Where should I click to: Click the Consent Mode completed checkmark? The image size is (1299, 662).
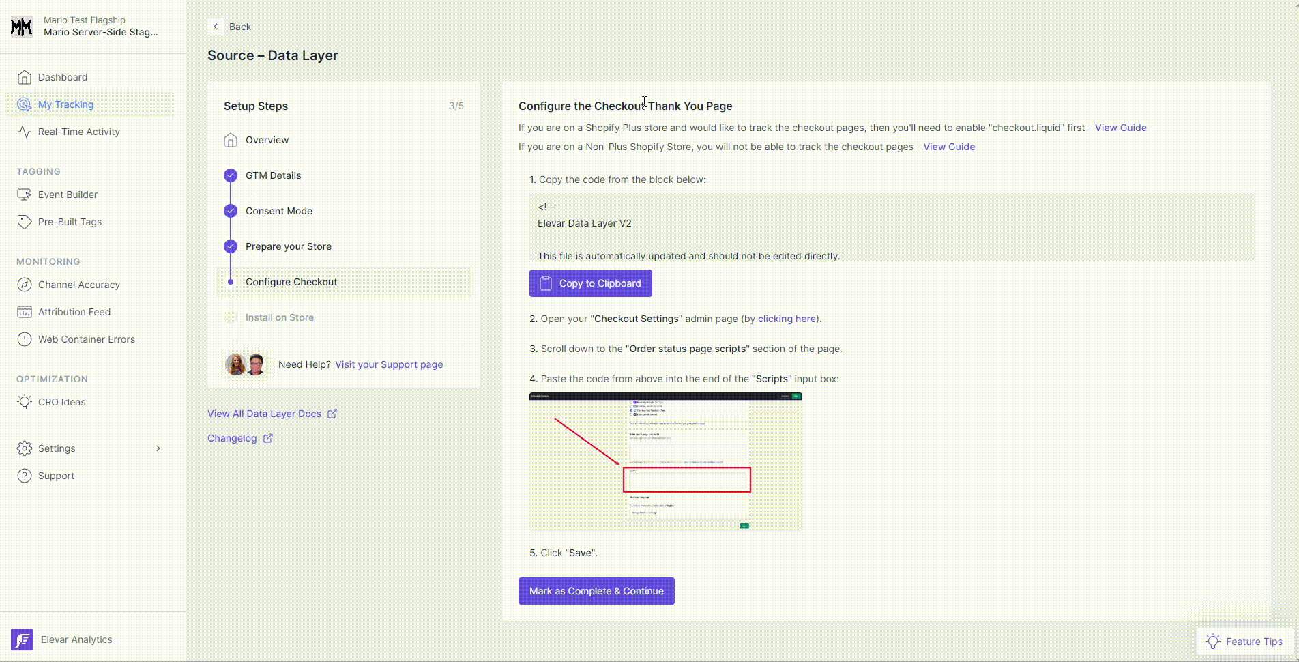(231, 211)
